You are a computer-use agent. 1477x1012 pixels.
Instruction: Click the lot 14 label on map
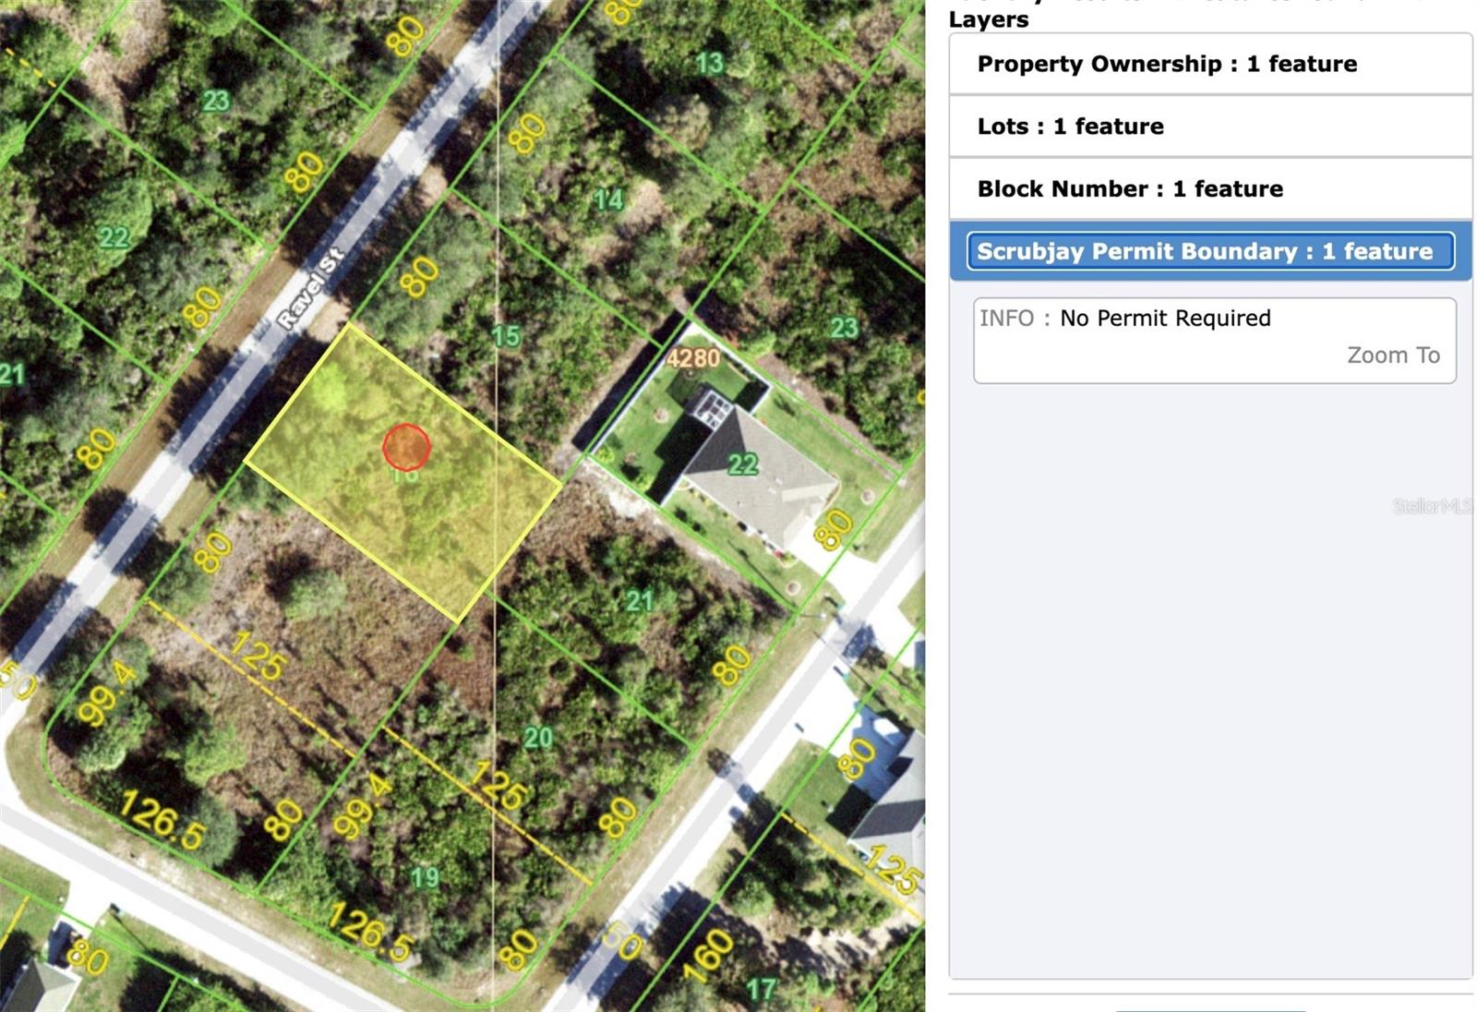pos(608,199)
